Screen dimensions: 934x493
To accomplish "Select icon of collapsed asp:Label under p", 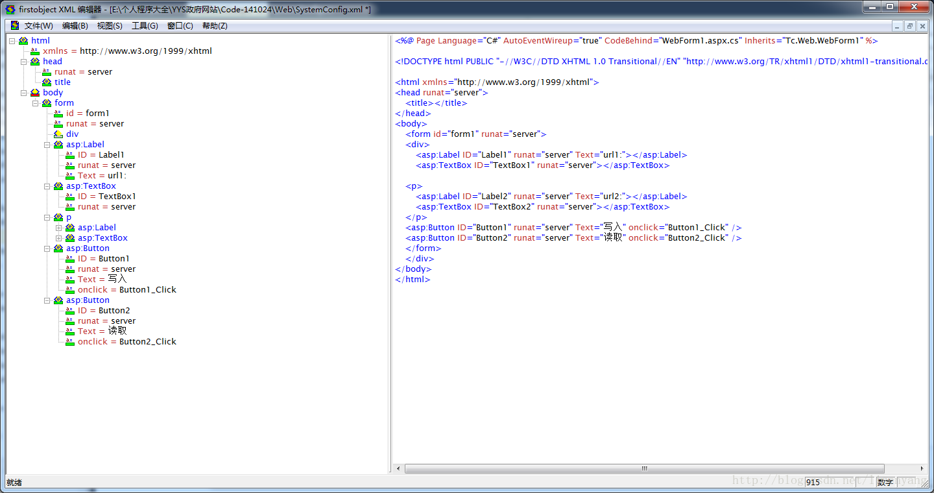I will coord(70,228).
